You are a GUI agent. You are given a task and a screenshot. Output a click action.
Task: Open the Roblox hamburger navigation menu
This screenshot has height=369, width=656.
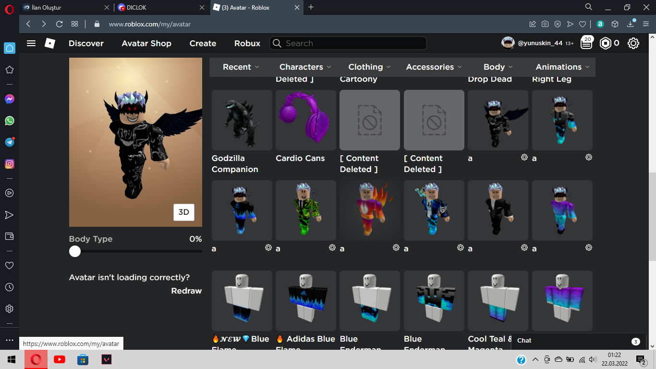coord(31,43)
